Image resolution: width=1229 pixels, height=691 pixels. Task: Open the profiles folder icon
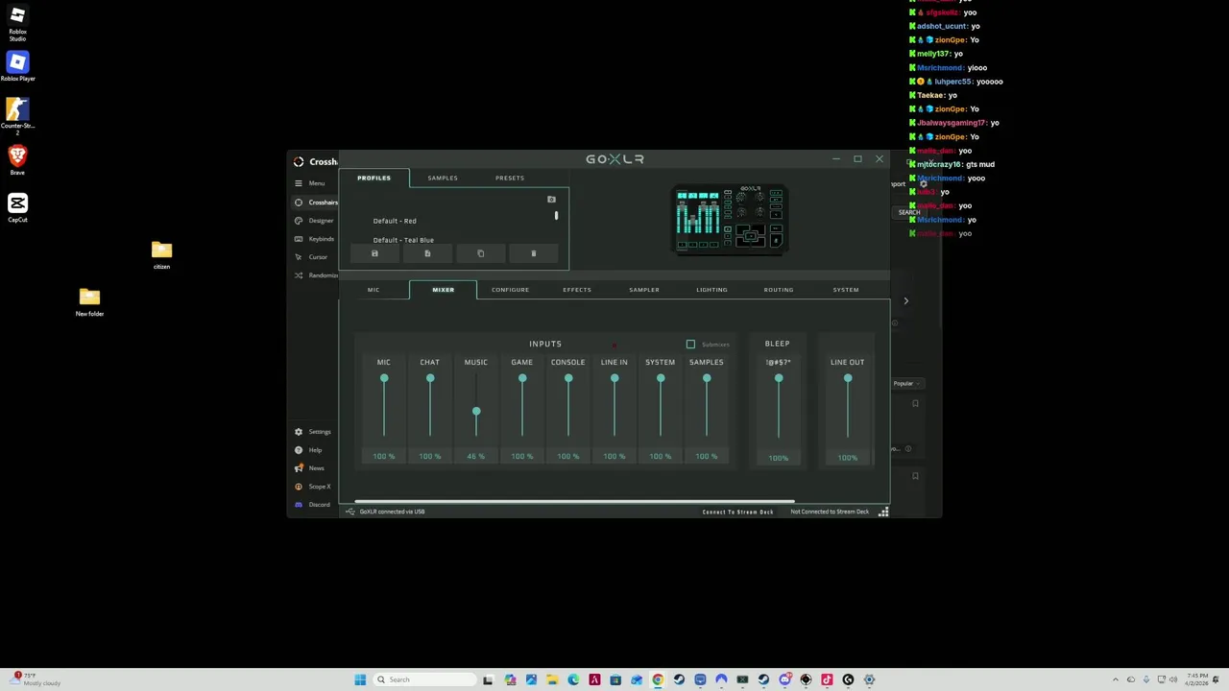tap(551, 200)
